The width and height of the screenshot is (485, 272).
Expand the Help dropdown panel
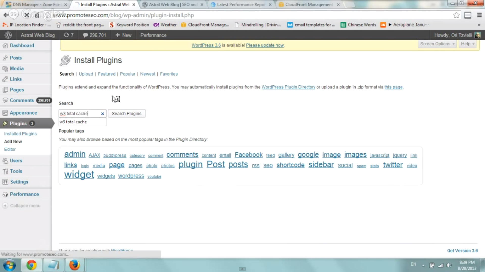[x=468, y=44]
